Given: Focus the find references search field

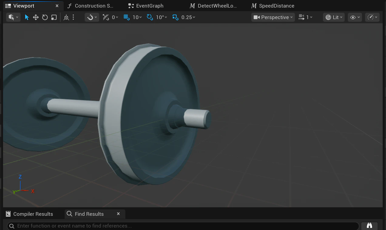Looking at the screenshot, I should 183,226.
